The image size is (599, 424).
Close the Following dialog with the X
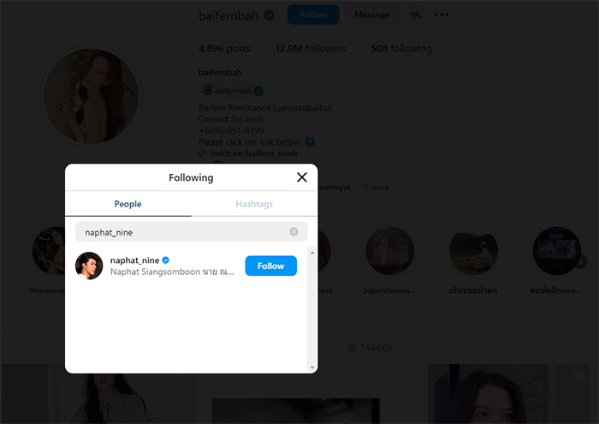tap(301, 177)
